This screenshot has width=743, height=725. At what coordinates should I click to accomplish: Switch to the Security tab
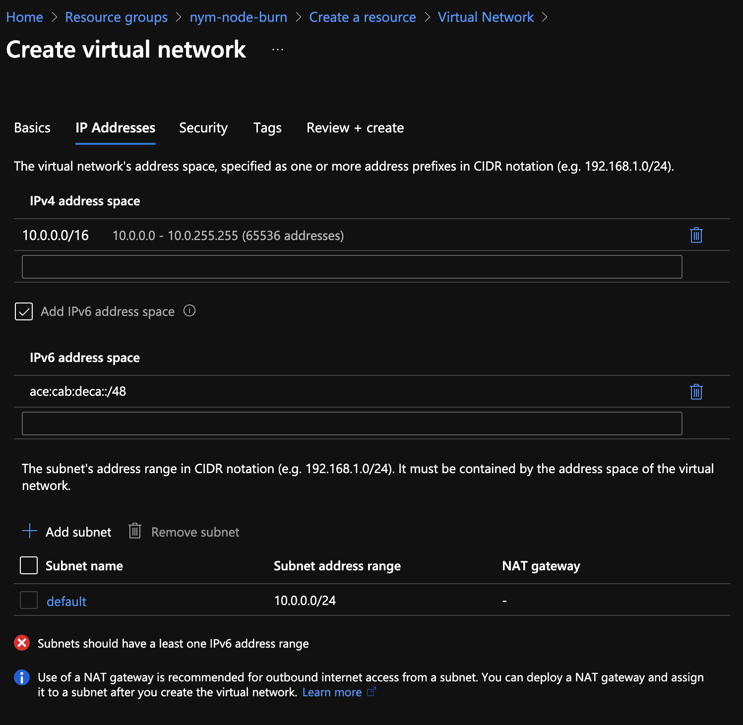click(203, 128)
